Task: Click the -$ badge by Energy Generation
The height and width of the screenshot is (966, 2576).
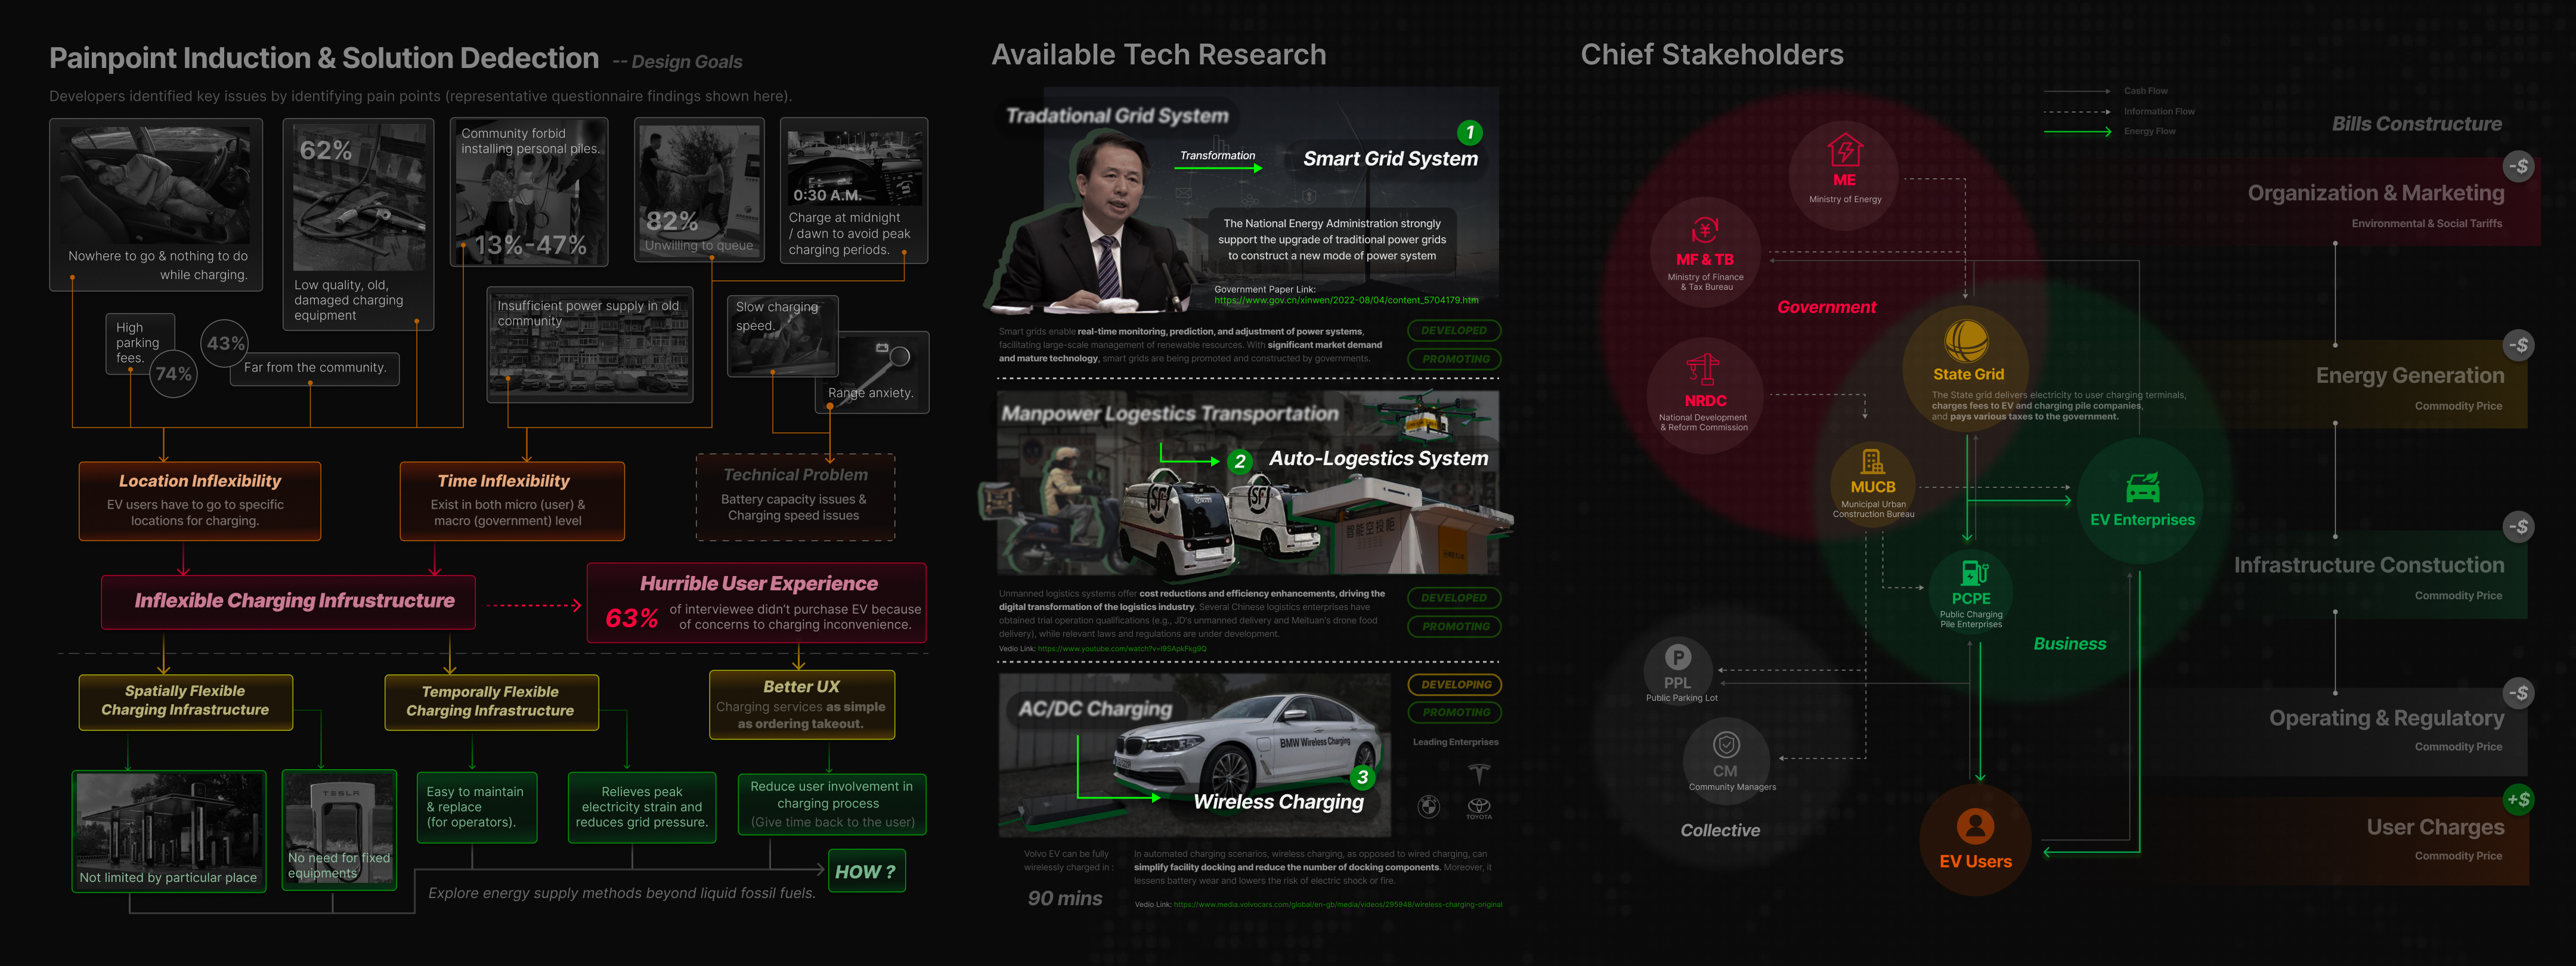Action: click(2518, 346)
